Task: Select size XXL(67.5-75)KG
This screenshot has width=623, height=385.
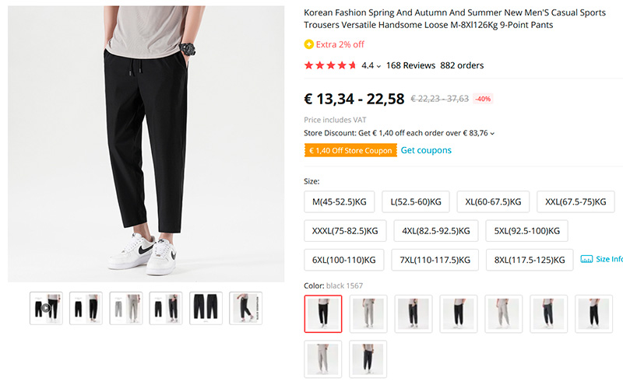Action: pos(575,202)
